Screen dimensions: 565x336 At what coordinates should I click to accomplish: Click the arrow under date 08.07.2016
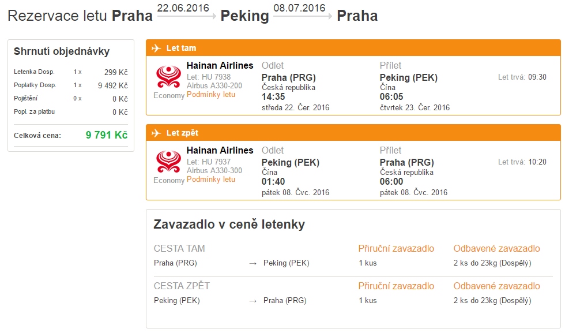pyautogui.click(x=303, y=16)
